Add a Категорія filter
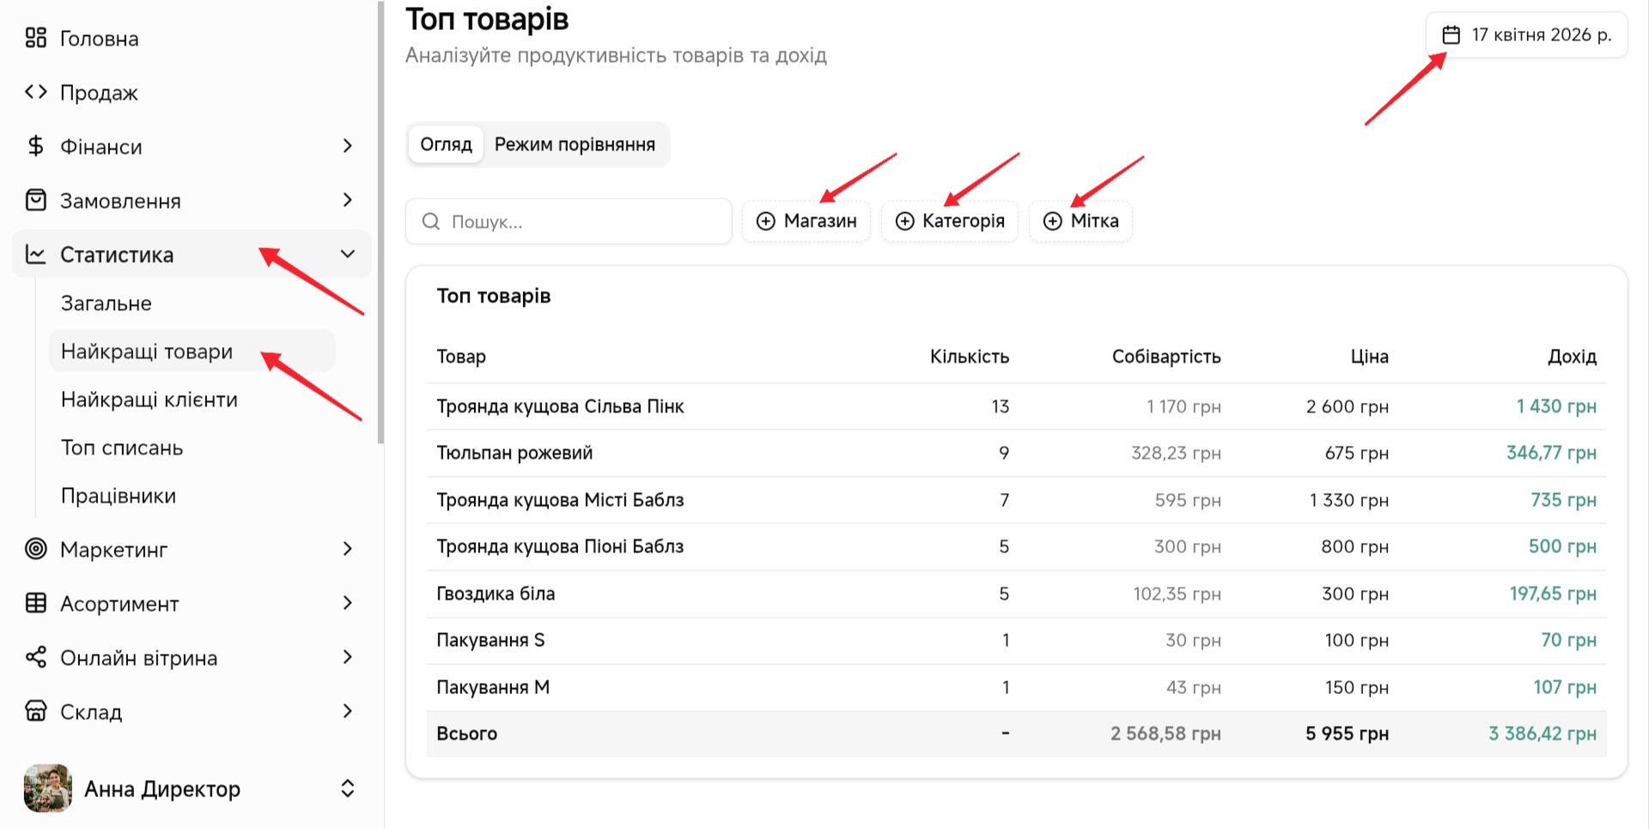1649x829 pixels. coord(950,222)
